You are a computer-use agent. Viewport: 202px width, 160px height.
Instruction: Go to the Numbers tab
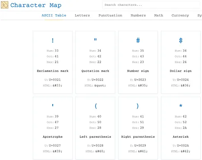click(138, 15)
